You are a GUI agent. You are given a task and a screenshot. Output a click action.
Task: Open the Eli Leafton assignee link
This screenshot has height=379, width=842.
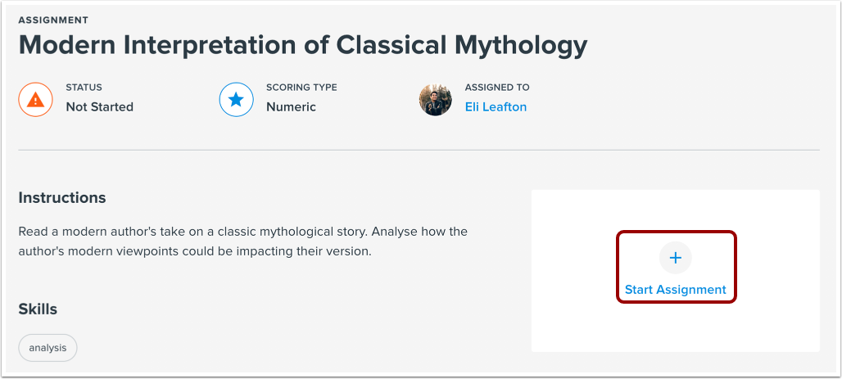[x=496, y=107]
